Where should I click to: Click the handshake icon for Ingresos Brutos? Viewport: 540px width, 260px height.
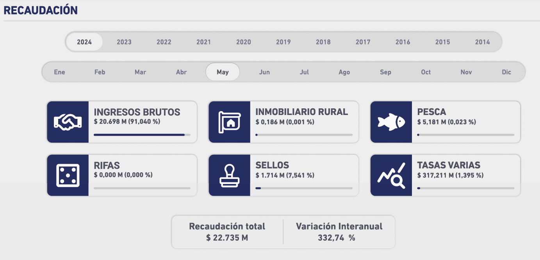(x=68, y=122)
